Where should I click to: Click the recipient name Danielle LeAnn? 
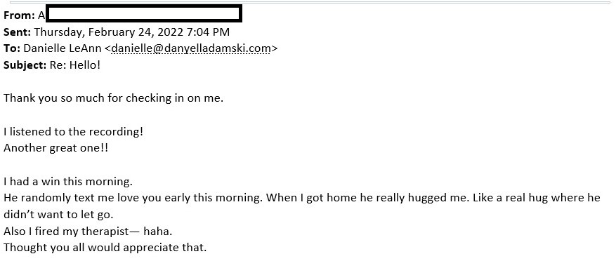coord(63,48)
